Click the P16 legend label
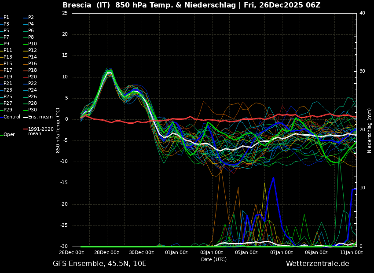Viewport: 374px width, 273px height. pyautogui.click(x=32, y=64)
